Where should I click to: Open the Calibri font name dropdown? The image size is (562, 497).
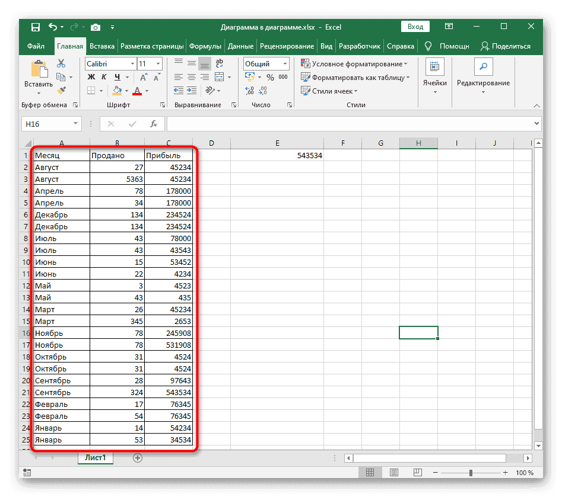(110, 63)
